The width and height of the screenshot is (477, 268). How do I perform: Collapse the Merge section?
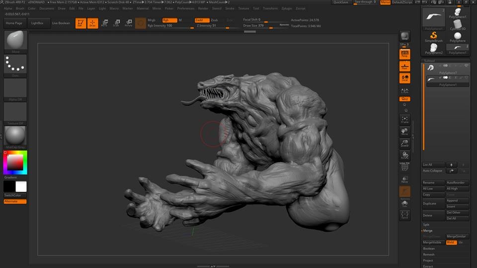tap(427, 231)
